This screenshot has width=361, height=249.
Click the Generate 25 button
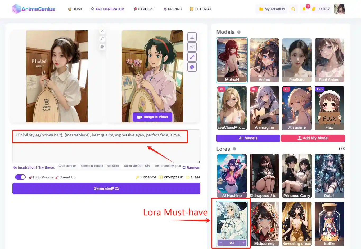click(x=106, y=188)
